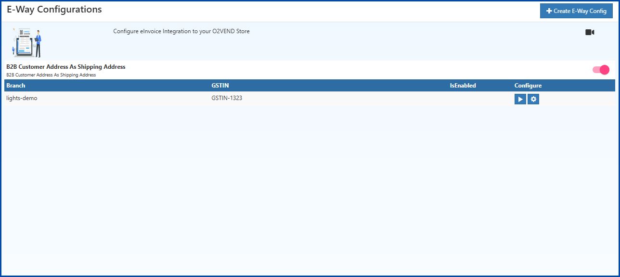
Task: Play the configuration for lights-demo branch
Action: (x=520, y=99)
